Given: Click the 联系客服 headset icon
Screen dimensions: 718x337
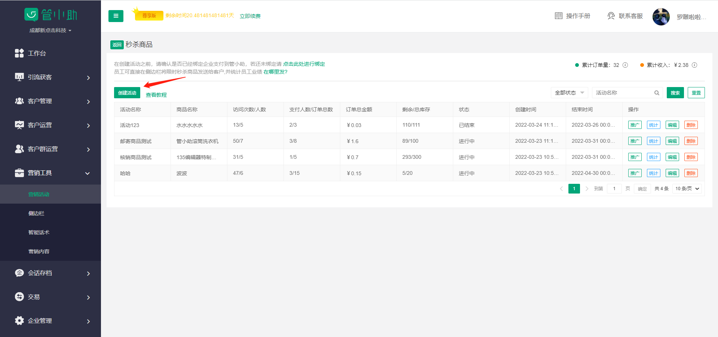Looking at the screenshot, I should coord(611,16).
